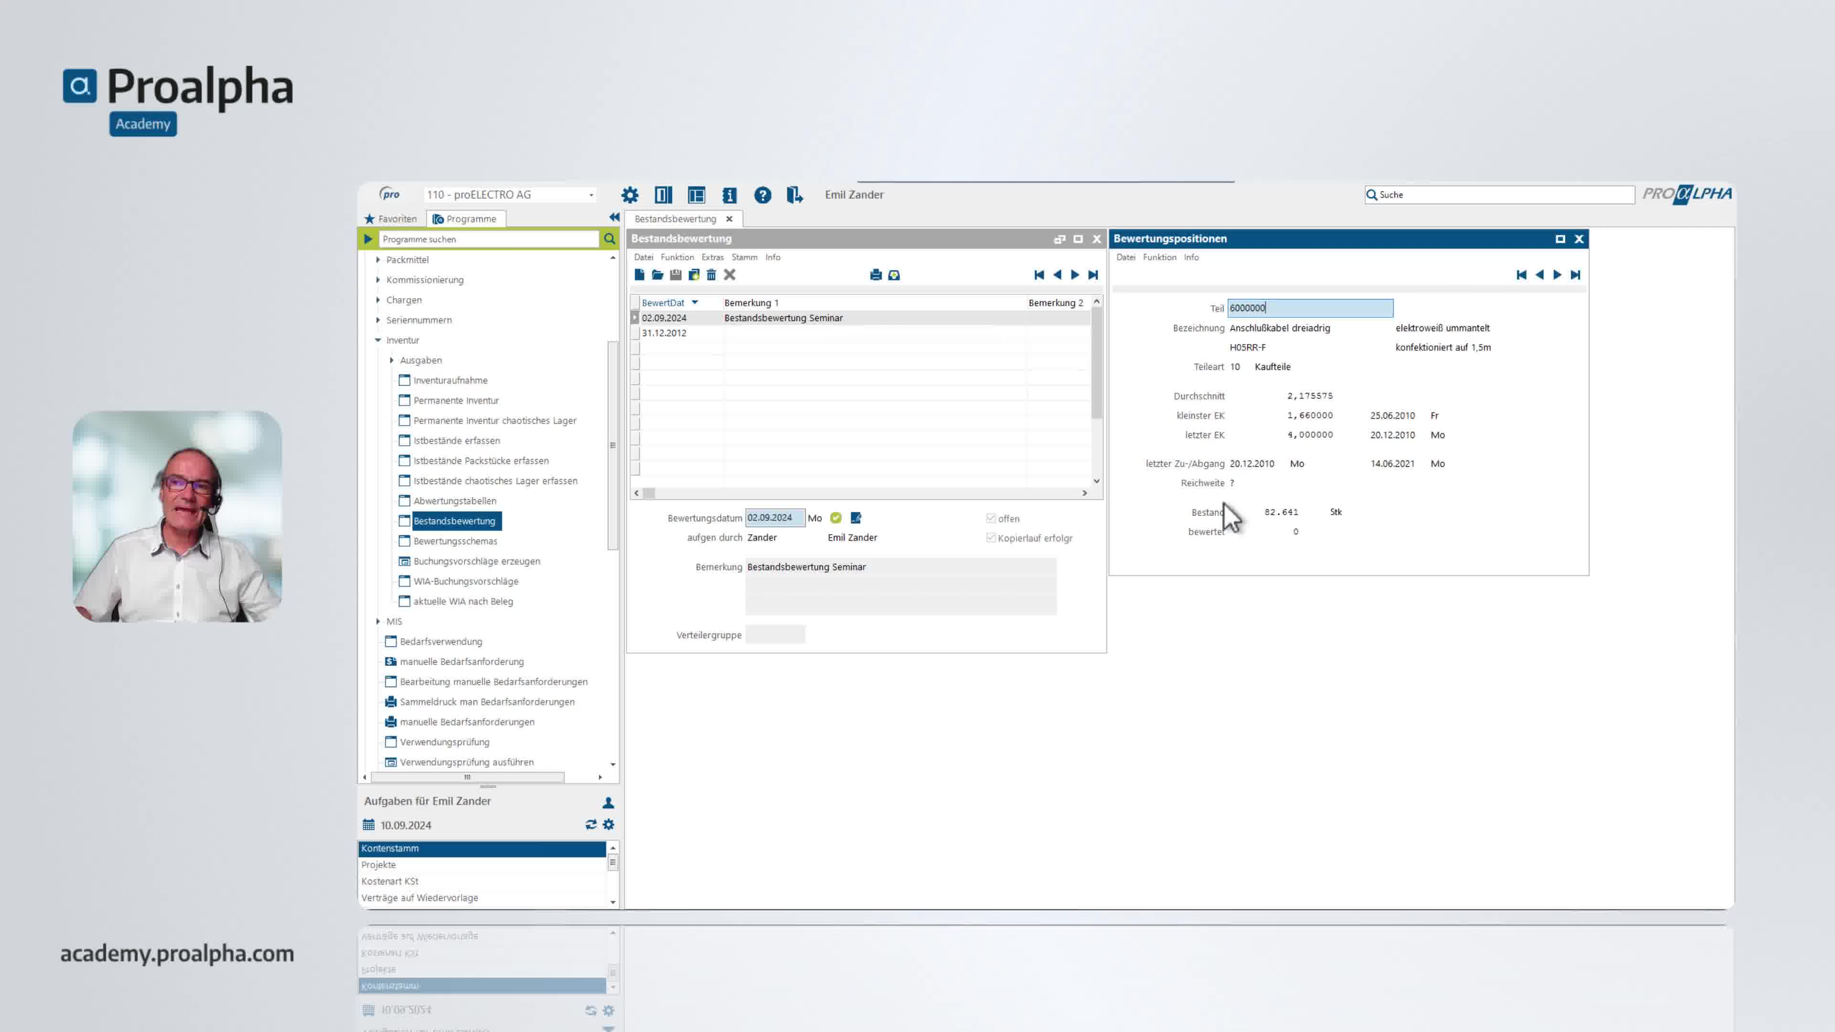The width and height of the screenshot is (1835, 1032).
Task: Toggle the offen checkbox
Action: click(x=991, y=518)
